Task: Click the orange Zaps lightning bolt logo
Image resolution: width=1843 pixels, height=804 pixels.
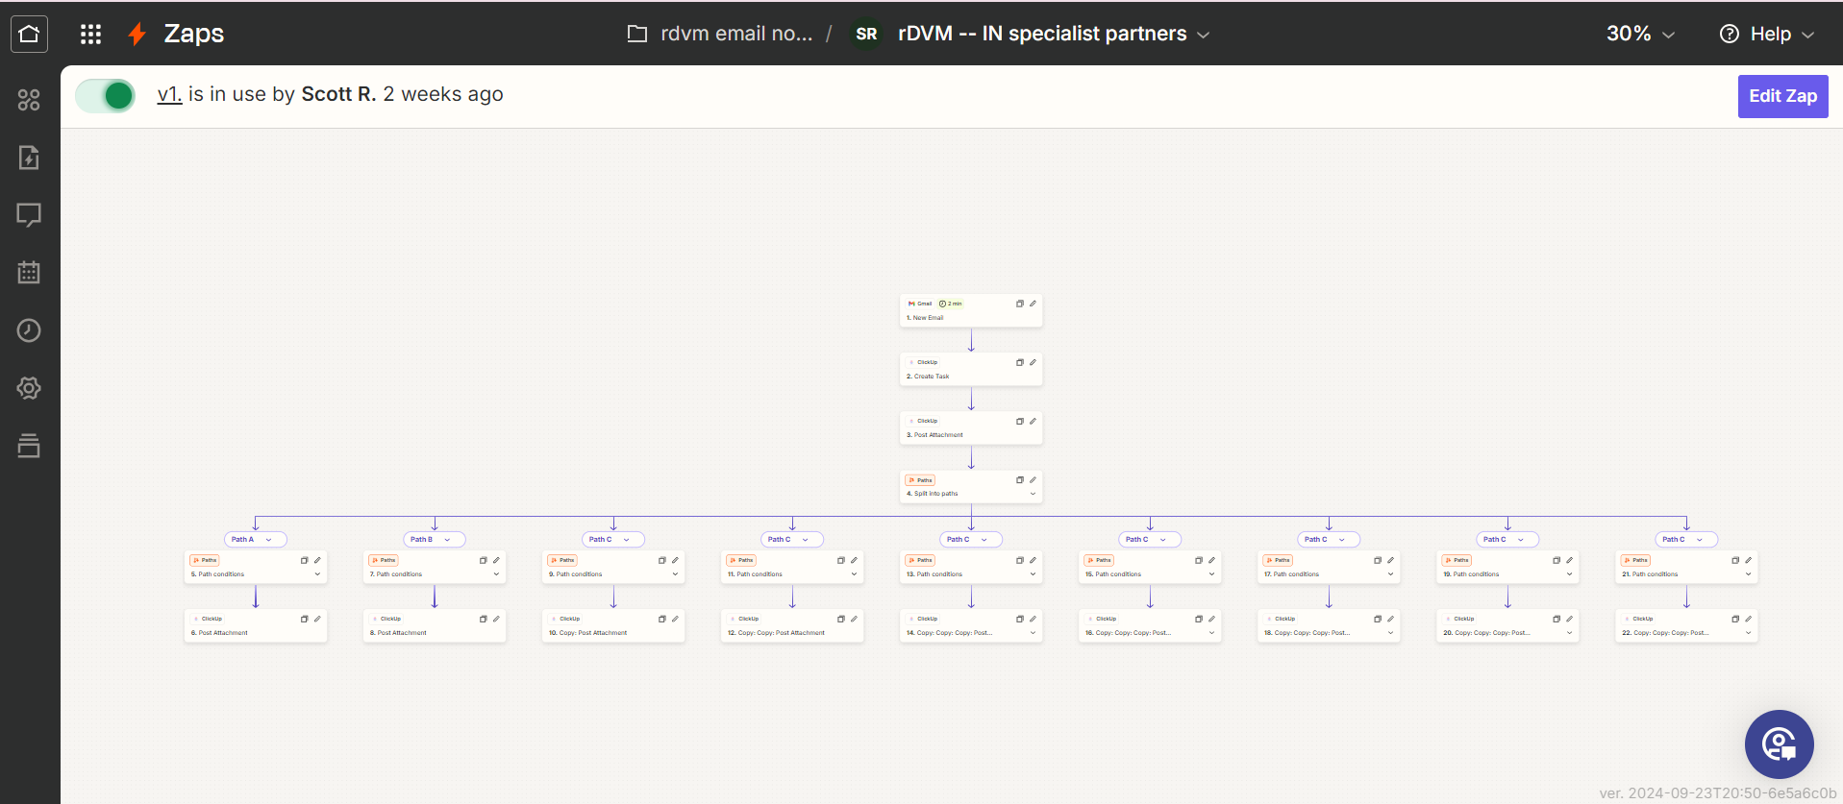Action: tap(137, 34)
